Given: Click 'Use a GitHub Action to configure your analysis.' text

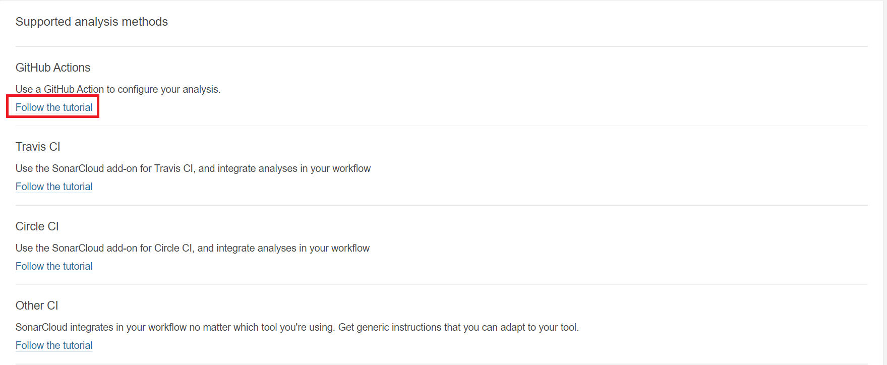Looking at the screenshot, I should point(118,89).
